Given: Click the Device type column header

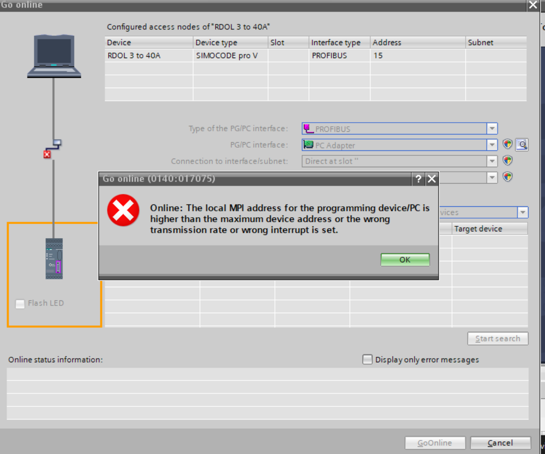Looking at the screenshot, I should (x=230, y=42).
